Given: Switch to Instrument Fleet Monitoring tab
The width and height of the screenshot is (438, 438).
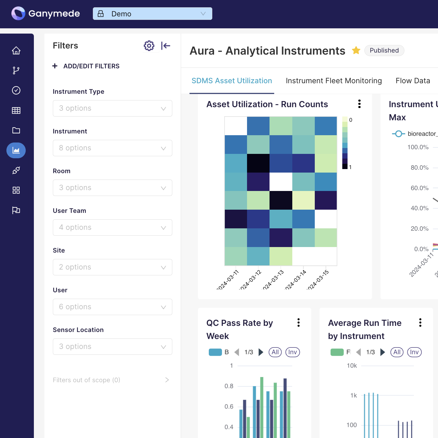Looking at the screenshot, I should [x=334, y=81].
